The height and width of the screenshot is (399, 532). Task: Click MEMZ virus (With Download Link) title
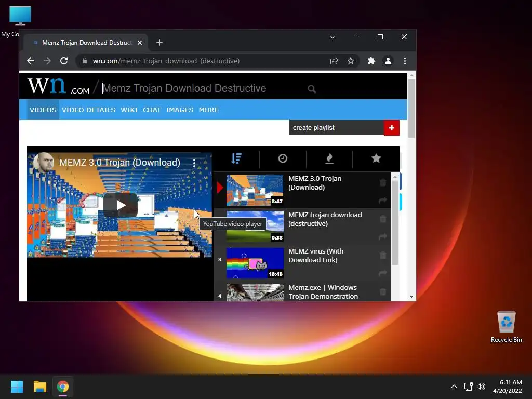point(316,256)
